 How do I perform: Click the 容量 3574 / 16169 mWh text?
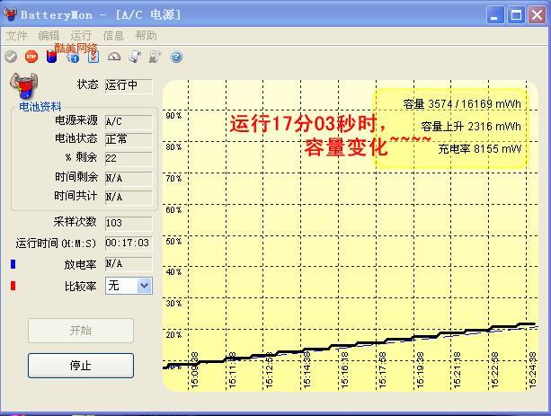[462, 104]
